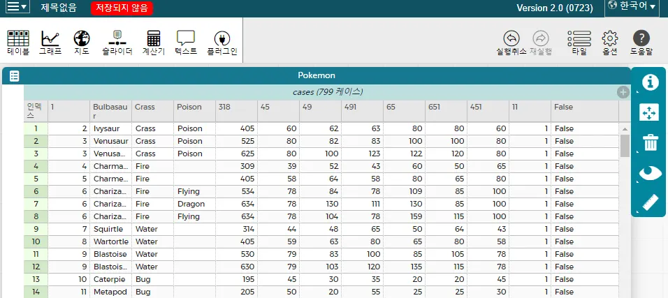Click the trash delete icon in side panel

pos(650,143)
